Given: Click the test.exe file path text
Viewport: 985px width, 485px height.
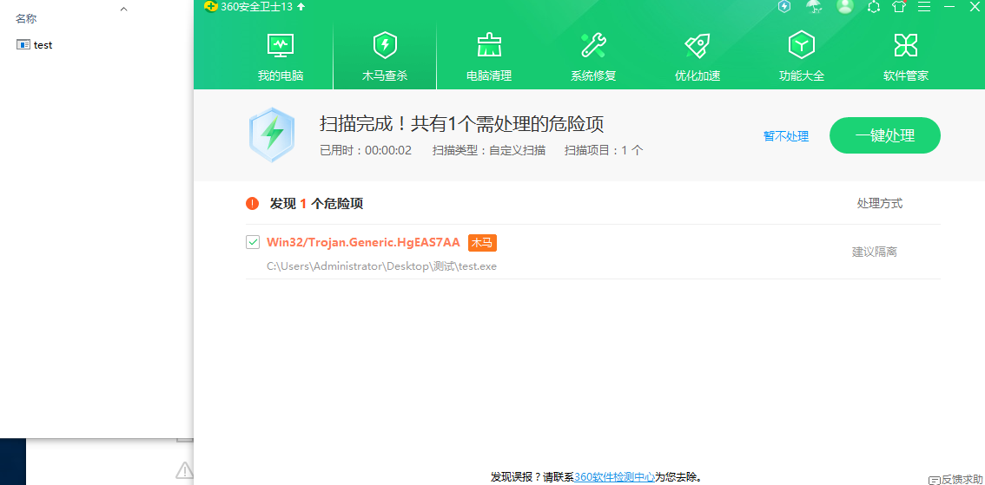Looking at the screenshot, I should coord(382,266).
